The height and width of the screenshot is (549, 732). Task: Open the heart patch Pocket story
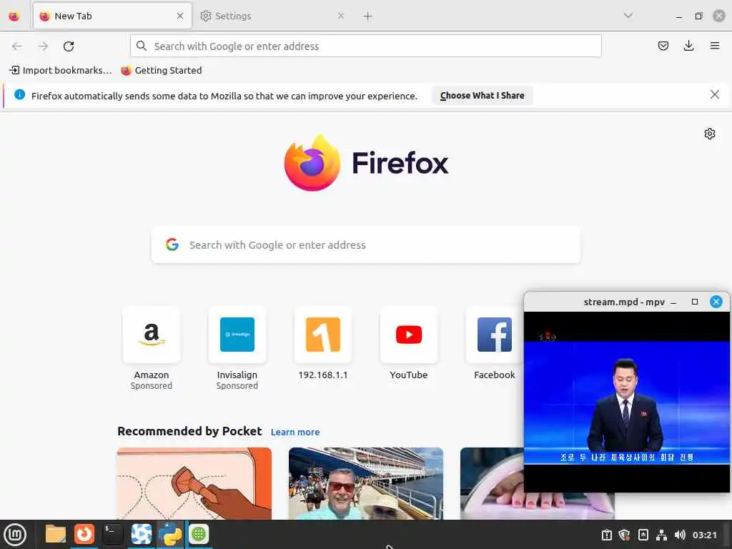(194, 483)
